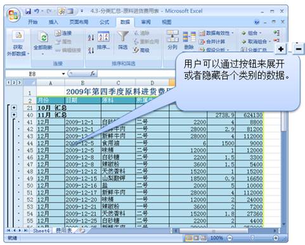This screenshot has width=305, height=245.
Task: Go to last sheet navigation arrow
Action: click(25, 230)
